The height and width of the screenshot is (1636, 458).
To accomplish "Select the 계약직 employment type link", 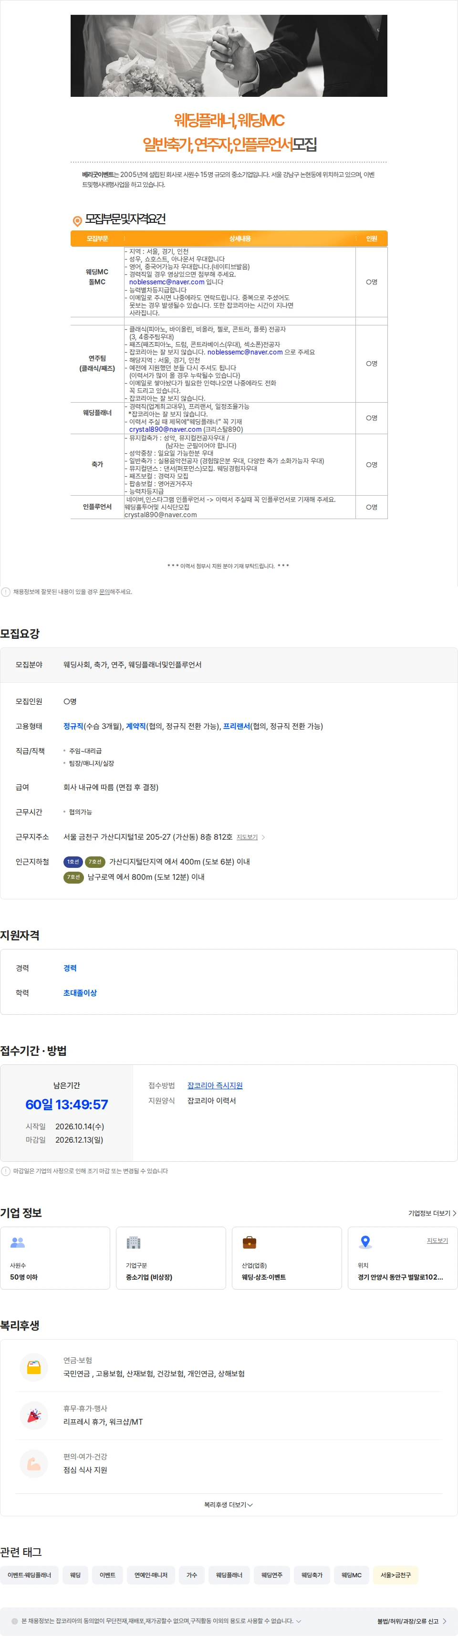I will click(135, 726).
